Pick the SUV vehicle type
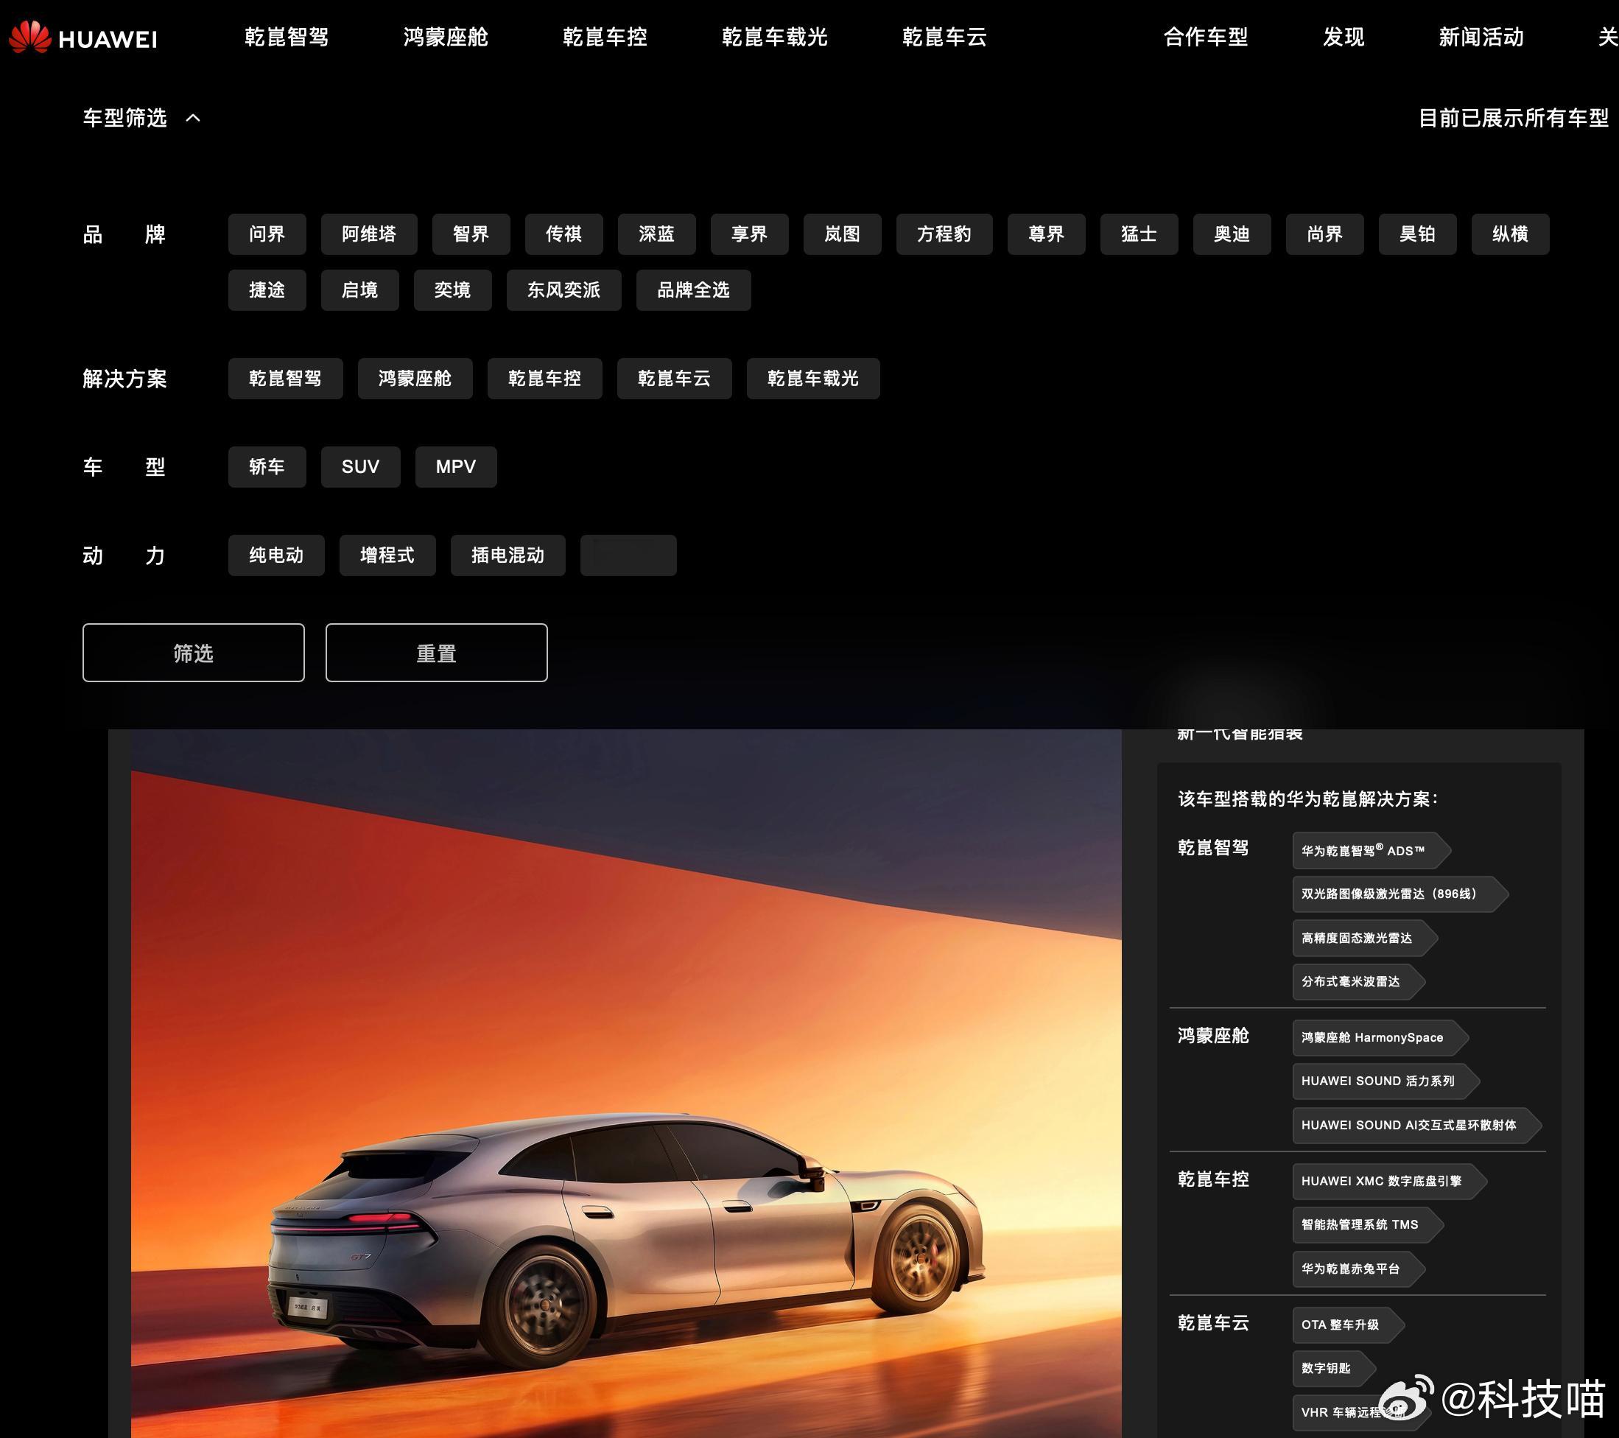Screen dimensions: 1619x1438 pos(360,466)
